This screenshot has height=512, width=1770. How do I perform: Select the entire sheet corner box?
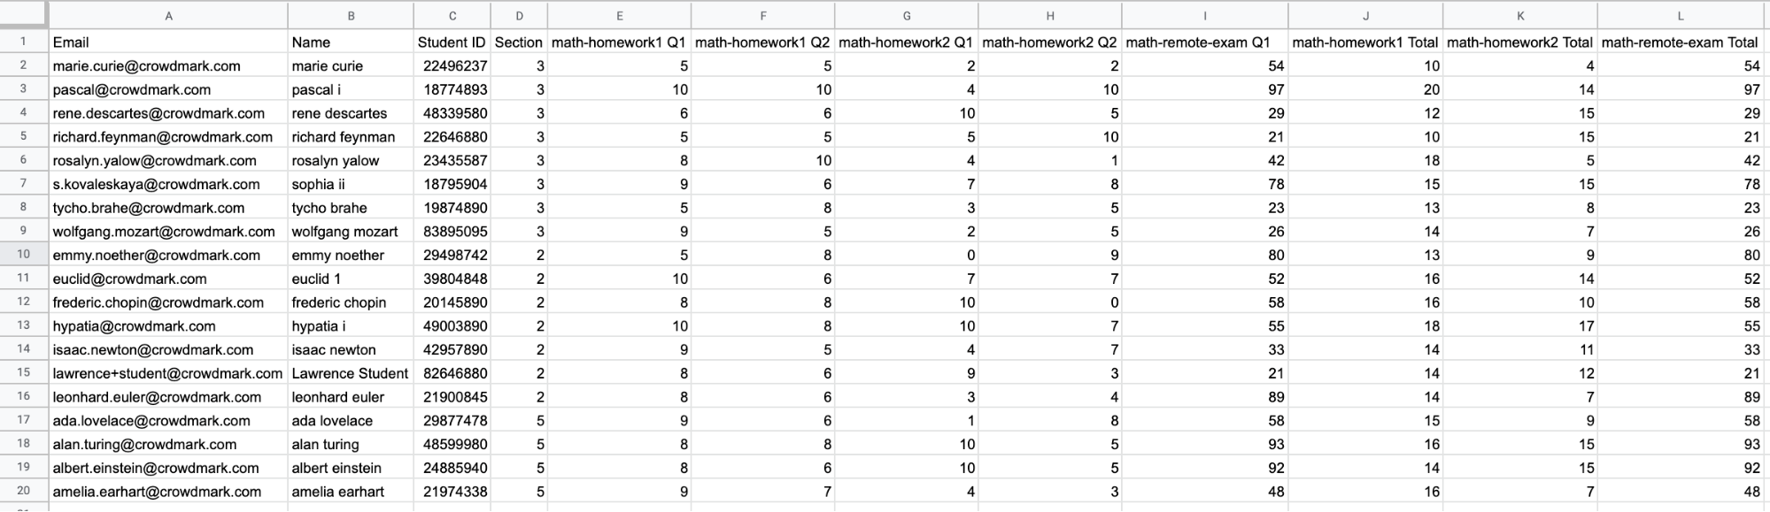click(x=24, y=16)
